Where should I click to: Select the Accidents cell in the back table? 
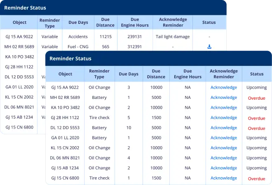pos(78,37)
